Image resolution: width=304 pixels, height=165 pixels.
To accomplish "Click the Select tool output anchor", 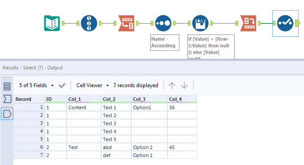I will coord(297,23).
